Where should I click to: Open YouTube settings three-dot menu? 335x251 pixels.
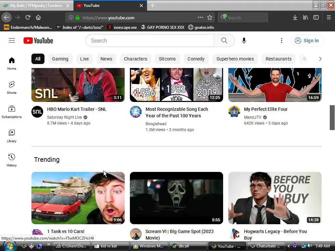point(282,41)
